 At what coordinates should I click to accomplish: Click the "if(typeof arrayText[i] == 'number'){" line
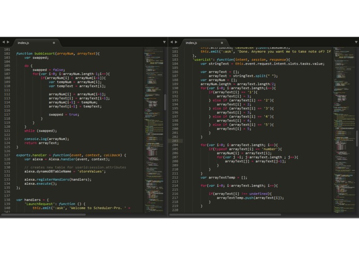click(x=245, y=149)
